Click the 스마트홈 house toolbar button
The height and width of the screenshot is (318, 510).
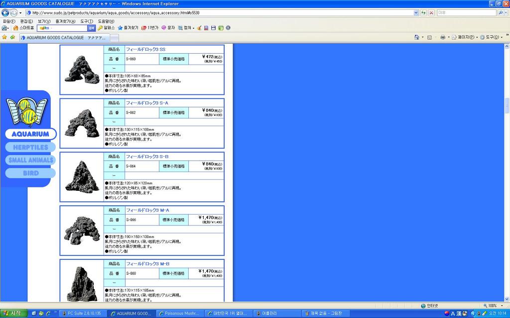click(23, 28)
